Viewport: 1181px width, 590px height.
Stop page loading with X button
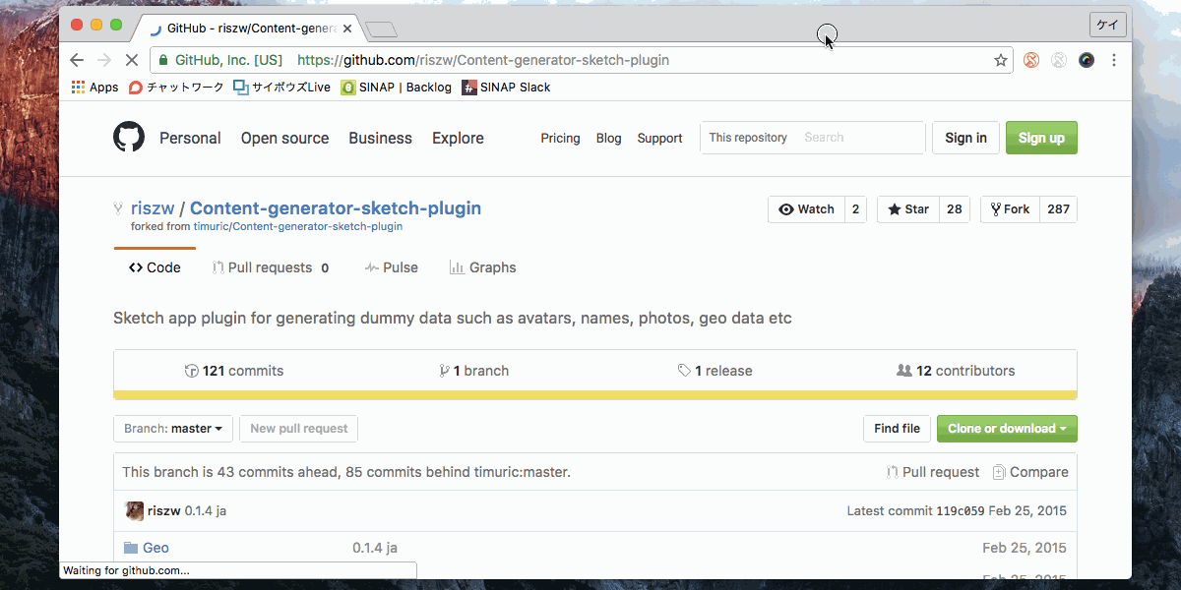point(133,60)
